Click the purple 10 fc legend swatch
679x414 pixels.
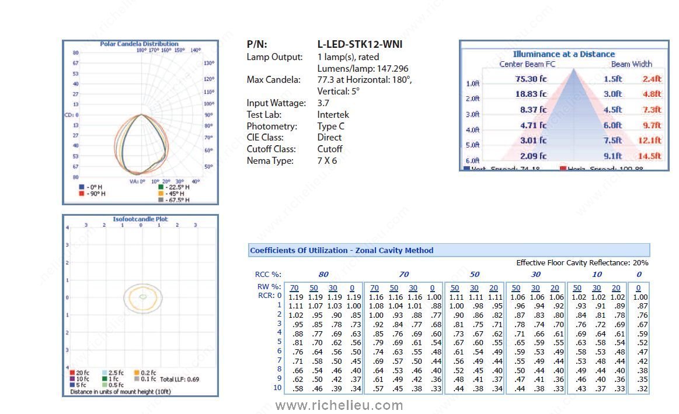72,379
